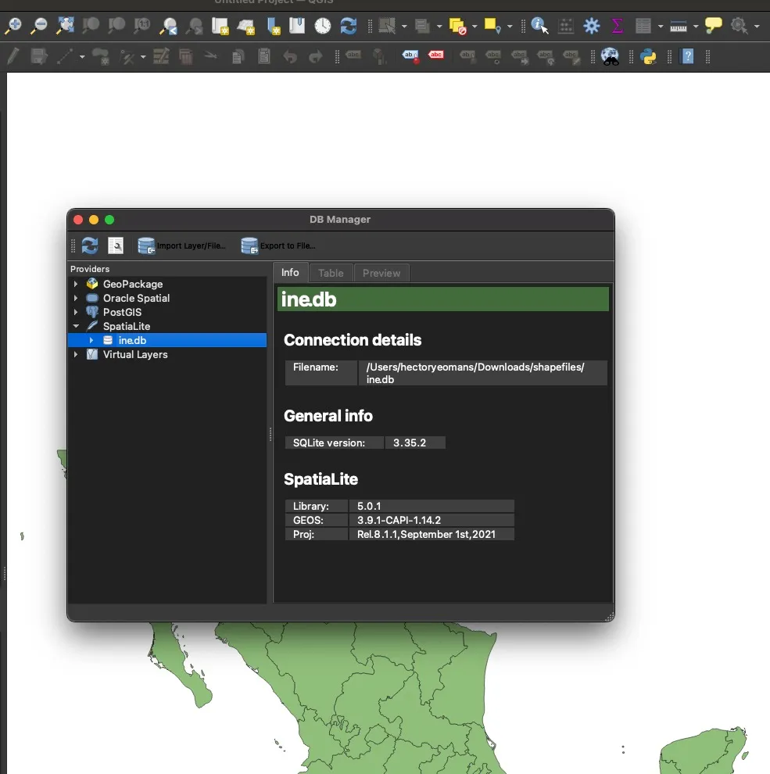Open the Temporal Controller clock icon
The width and height of the screenshot is (770, 774).
[x=323, y=26]
